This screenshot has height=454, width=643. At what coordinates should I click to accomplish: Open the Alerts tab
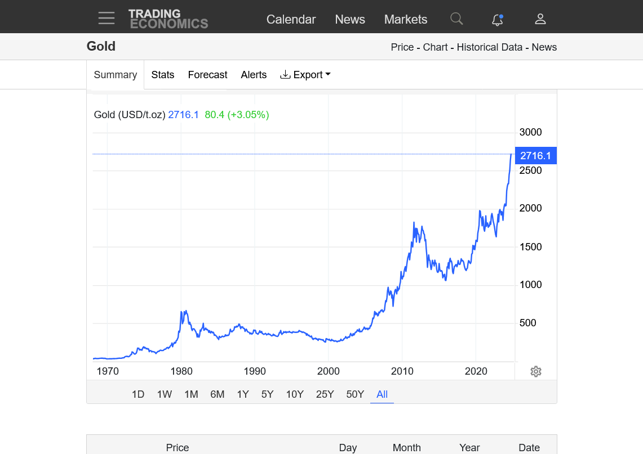point(254,75)
